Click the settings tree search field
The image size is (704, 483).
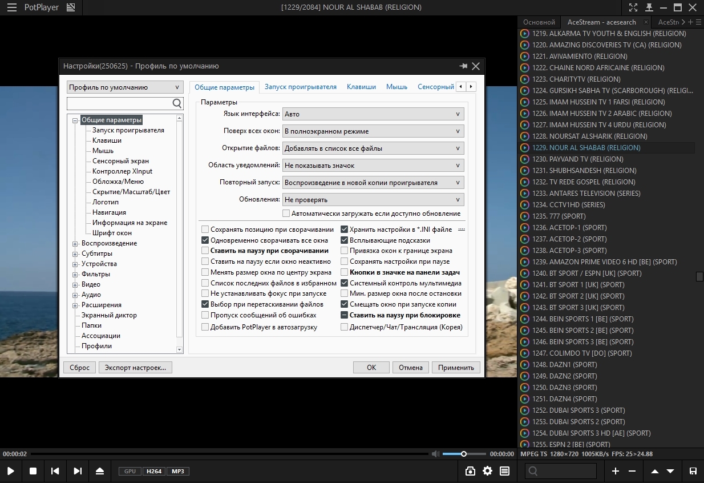coord(119,103)
